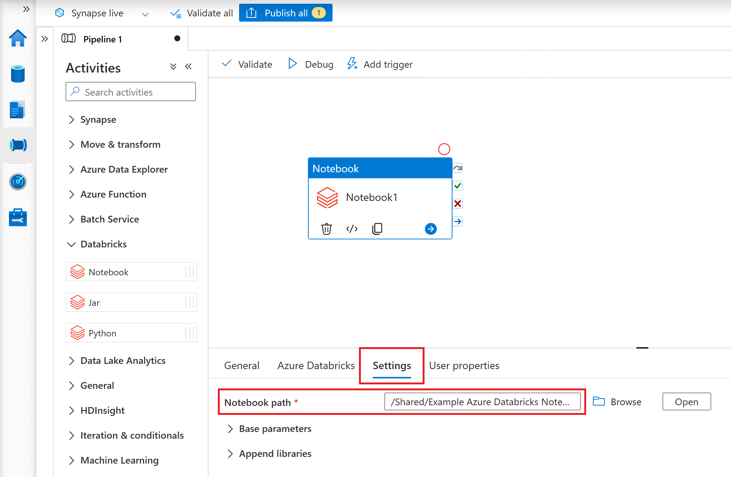
Task: Open the Develop hub document icon
Action: pyautogui.click(x=17, y=109)
